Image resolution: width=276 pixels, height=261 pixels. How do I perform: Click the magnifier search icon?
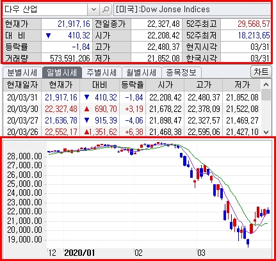pyautogui.click(x=106, y=10)
